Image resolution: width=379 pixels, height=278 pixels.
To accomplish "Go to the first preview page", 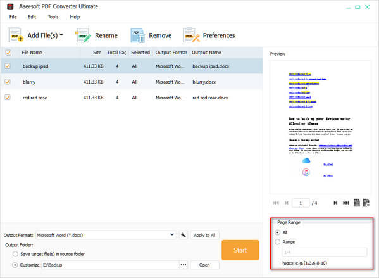I will click(275, 203).
